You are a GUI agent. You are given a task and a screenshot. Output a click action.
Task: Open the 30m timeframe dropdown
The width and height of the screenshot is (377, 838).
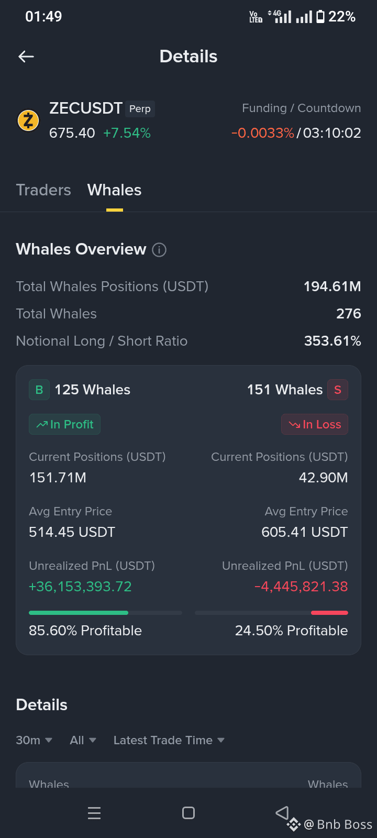[34, 740]
